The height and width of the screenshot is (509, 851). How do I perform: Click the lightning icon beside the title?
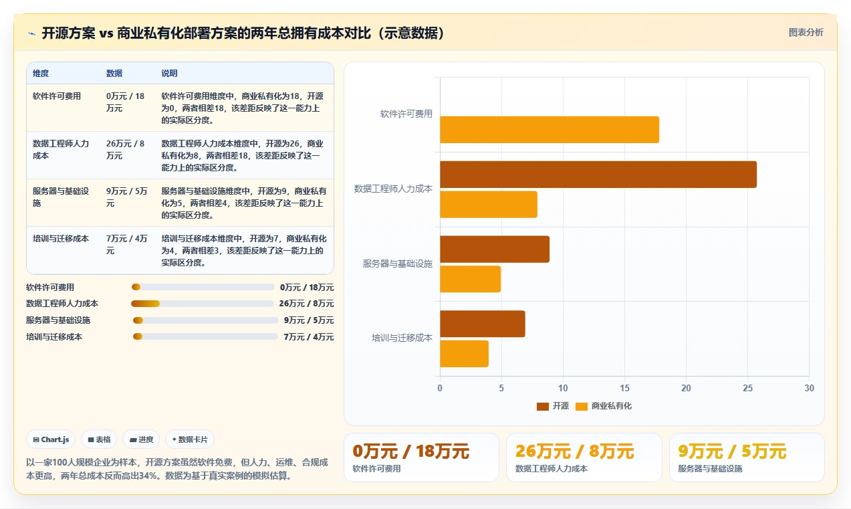click(31, 33)
